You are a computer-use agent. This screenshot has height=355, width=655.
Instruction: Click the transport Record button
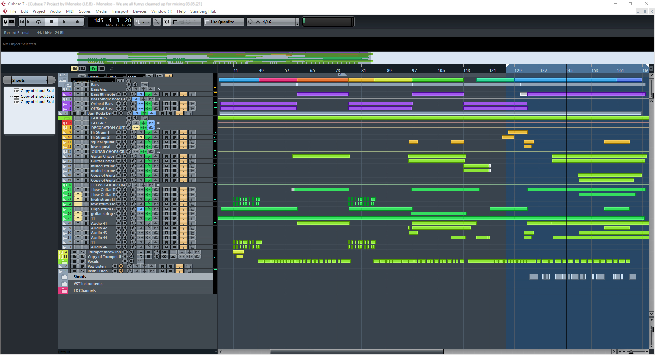pos(77,22)
